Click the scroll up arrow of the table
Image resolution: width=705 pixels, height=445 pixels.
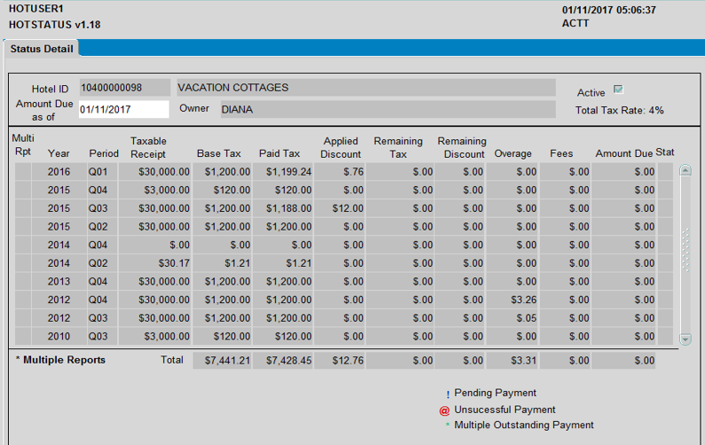coord(685,171)
